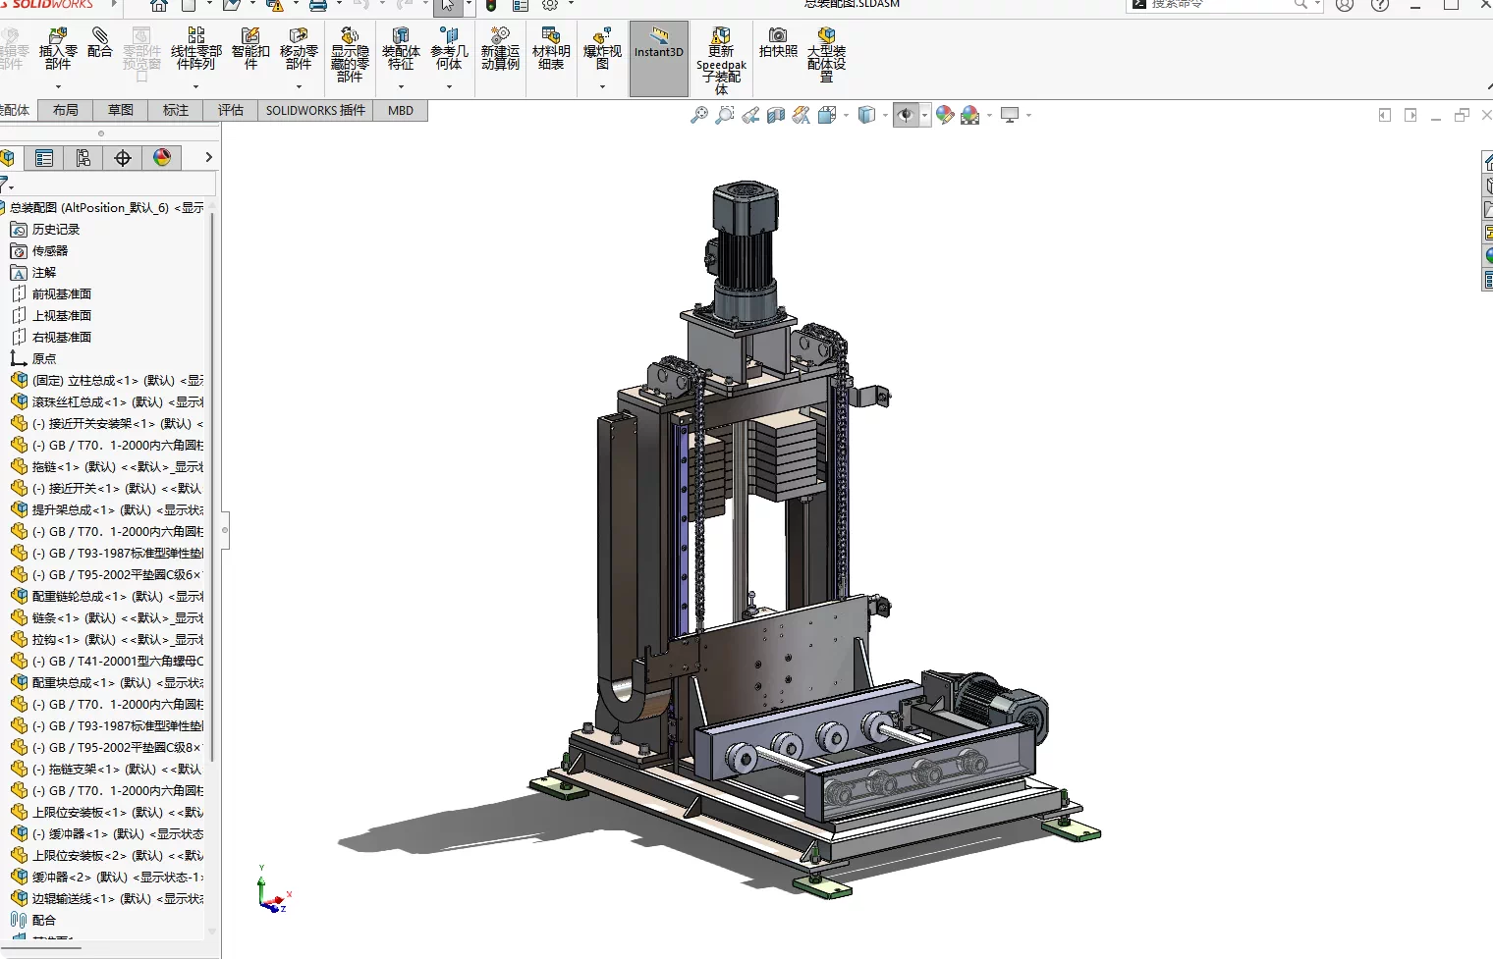Click the Print icon
This screenshot has width=1493, height=959.
[318, 5]
